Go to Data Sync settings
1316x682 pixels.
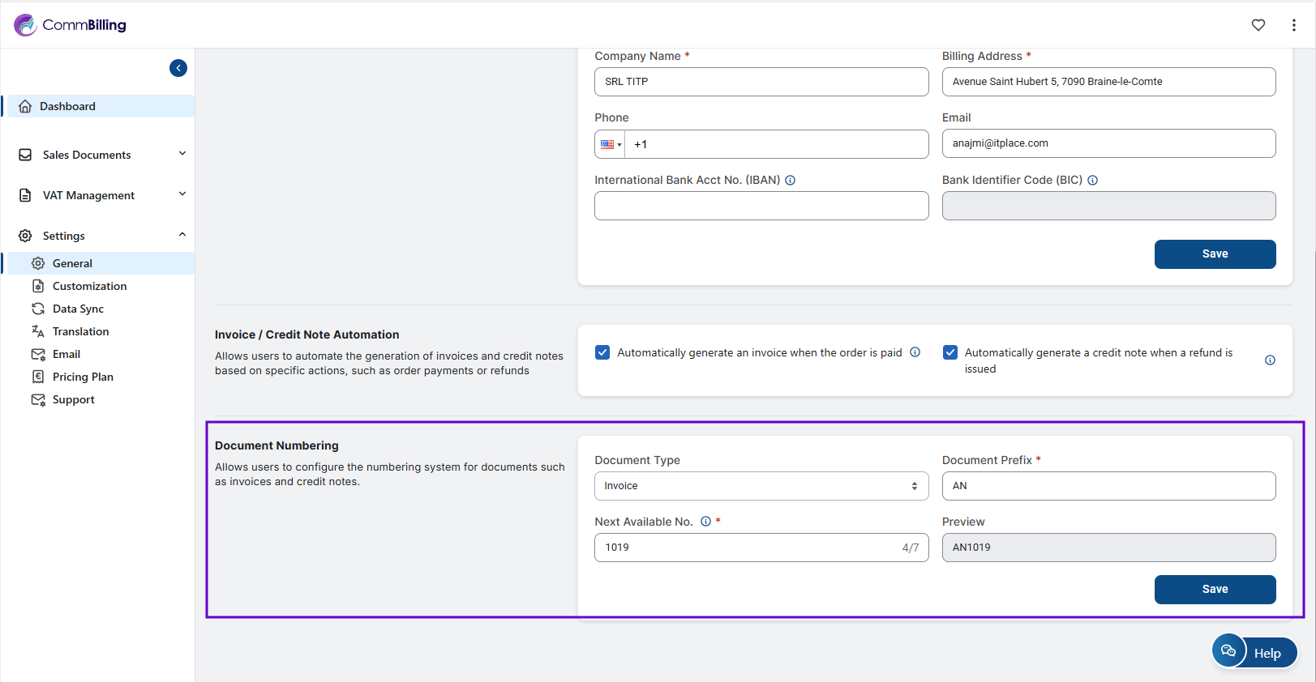78,309
